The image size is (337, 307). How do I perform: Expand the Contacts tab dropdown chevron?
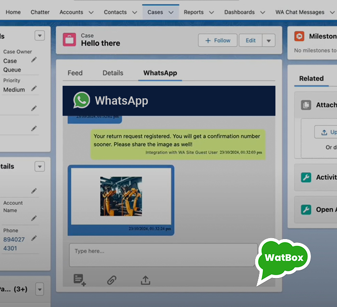tap(134, 13)
